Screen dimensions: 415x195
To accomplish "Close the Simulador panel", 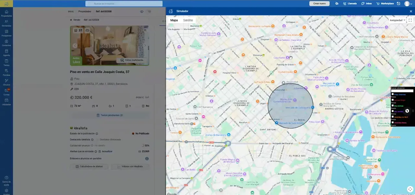I will (411, 11).
